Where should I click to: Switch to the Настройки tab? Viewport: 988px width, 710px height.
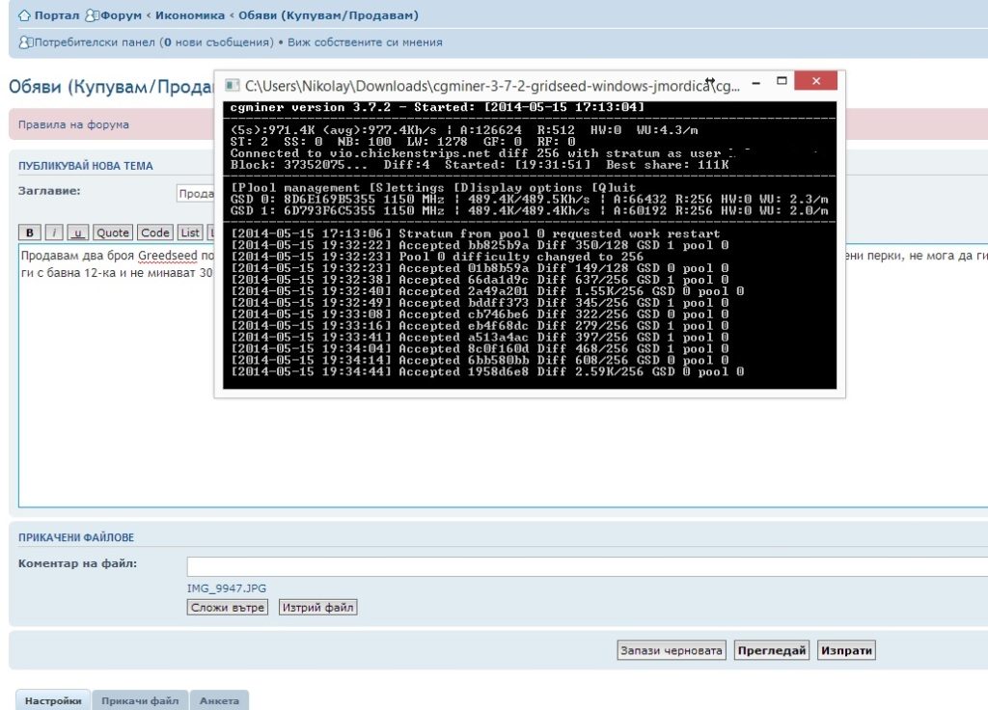(x=53, y=700)
